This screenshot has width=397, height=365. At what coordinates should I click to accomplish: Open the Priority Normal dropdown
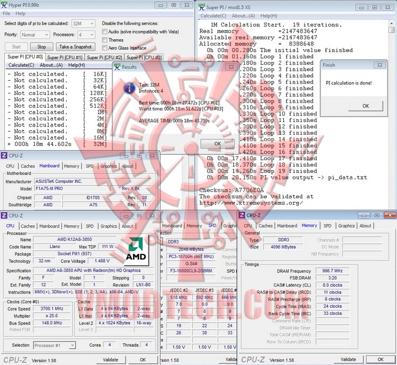(35, 35)
